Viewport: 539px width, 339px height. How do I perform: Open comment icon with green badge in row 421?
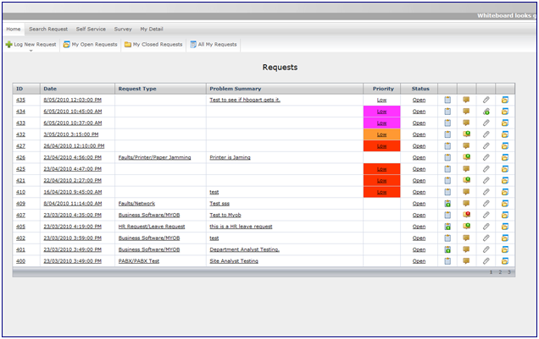[466, 180]
